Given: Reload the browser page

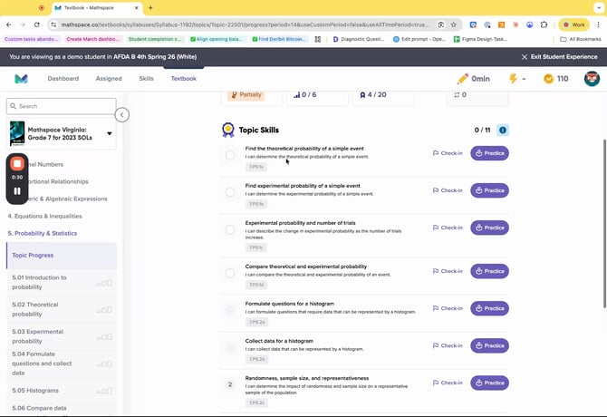Looking at the screenshot, I should tap(37, 24).
